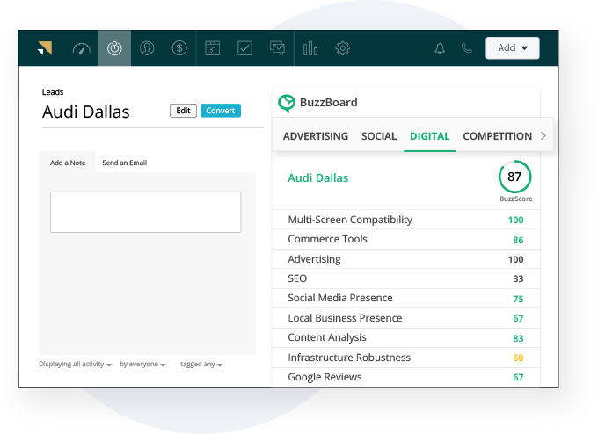Screen dimensions: 598x434
Task: Select the Content Analysis row
Action: [405, 338]
